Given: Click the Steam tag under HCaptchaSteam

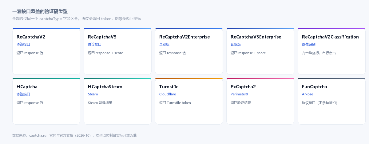Looking at the screenshot, I should click(x=93, y=94).
